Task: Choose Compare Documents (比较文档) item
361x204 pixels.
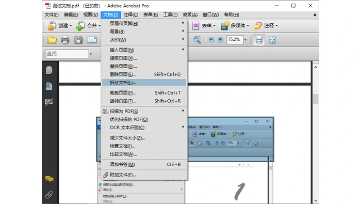Action: point(144,154)
